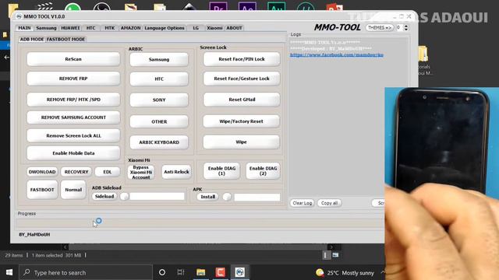Click the Wipe button
The image size is (499, 280).
coord(241,142)
